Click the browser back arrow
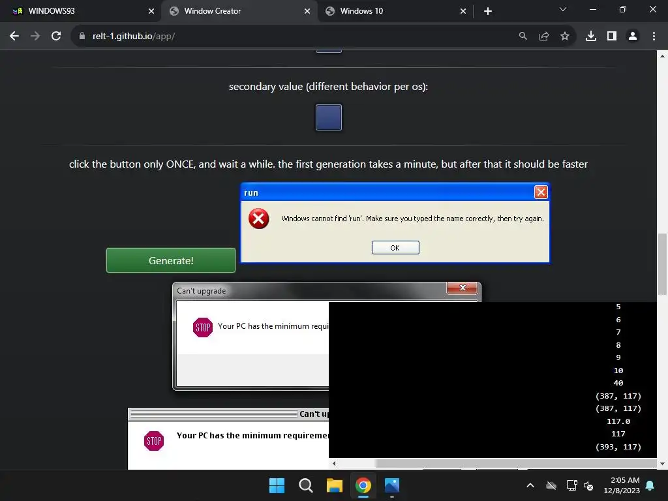Image resolution: width=668 pixels, height=501 pixels. tap(14, 37)
